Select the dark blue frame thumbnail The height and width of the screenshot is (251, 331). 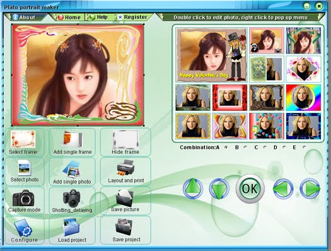click(303, 126)
